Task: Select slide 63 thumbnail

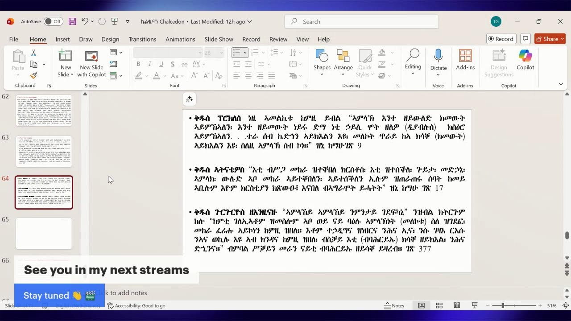Action: pos(44,151)
